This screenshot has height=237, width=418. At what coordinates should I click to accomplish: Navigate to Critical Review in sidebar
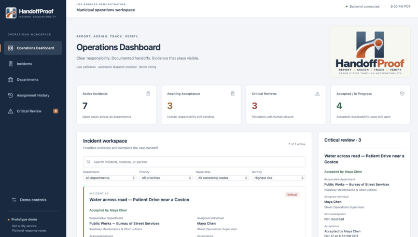click(33, 111)
